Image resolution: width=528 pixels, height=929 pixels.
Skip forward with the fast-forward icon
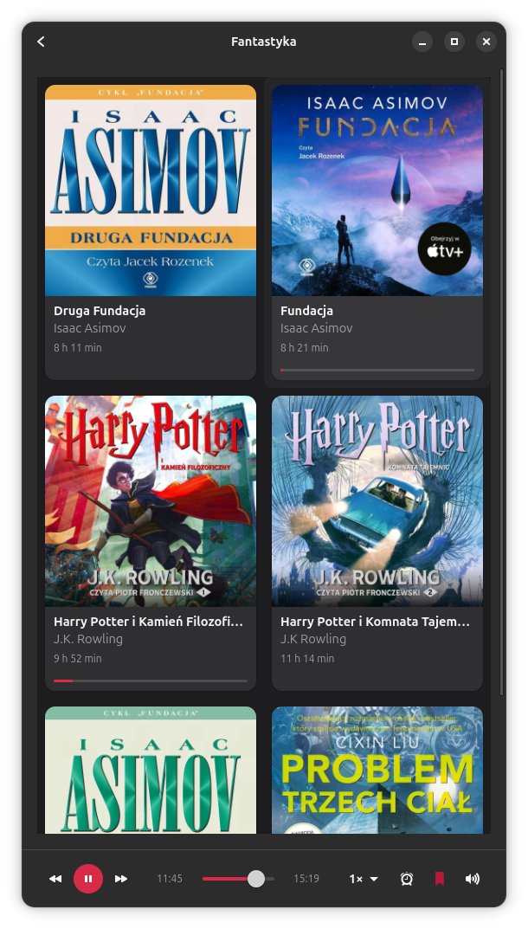coord(121,879)
